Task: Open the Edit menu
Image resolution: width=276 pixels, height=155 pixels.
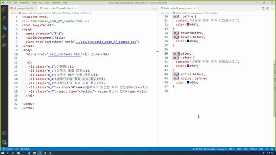Action: point(16,3)
